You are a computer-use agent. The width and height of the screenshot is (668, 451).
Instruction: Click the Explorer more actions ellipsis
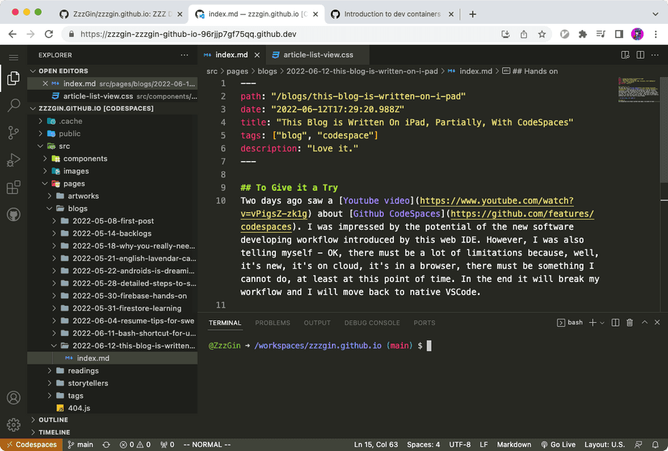(x=184, y=55)
